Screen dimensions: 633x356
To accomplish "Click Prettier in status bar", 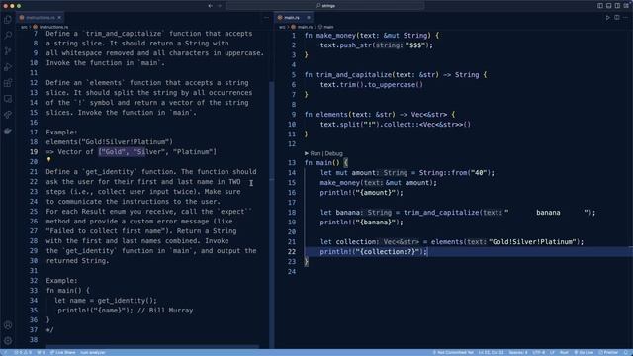I will 608,352.
